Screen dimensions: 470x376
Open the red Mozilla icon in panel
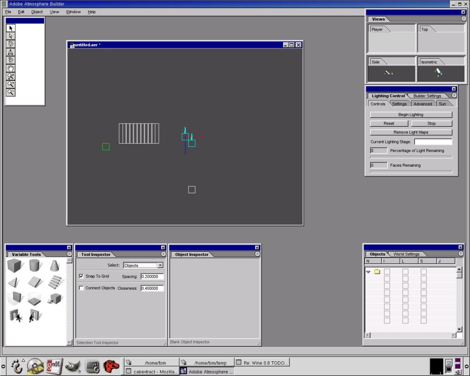(111, 366)
